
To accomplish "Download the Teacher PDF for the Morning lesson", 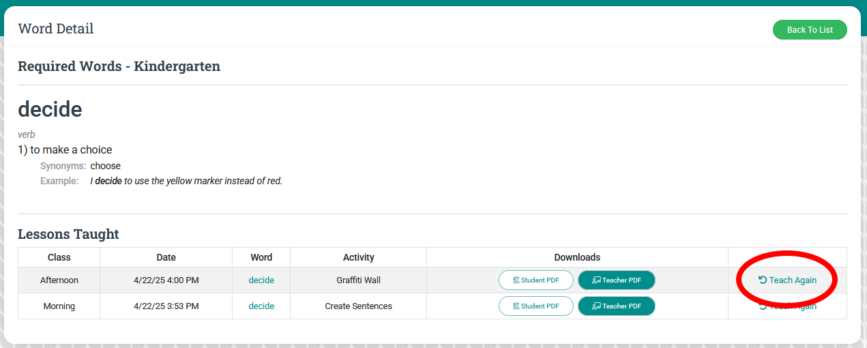I will click(x=616, y=306).
